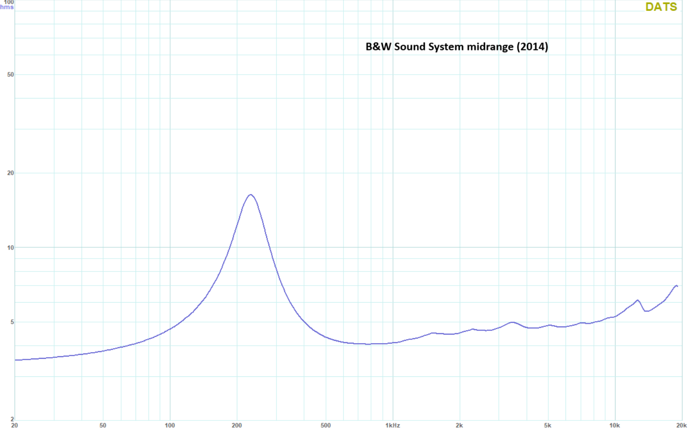This screenshot has height=429, width=688.
Task: Click the small impedance bump near 12 kHz
Action: click(638, 300)
